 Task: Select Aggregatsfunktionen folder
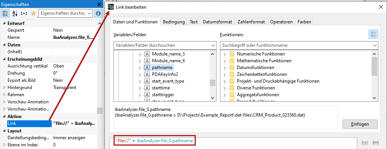pyautogui.click(x=258, y=95)
